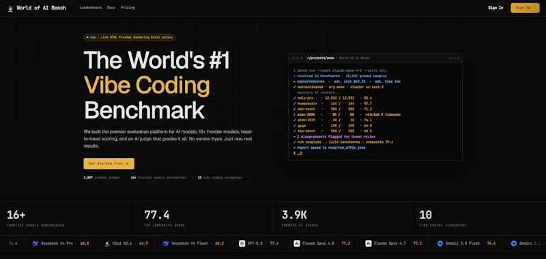Click the 'concurrency=64' terminal line
The width and height of the screenshot is (546, 259).
pyautogui.click(x=347, y=81)
